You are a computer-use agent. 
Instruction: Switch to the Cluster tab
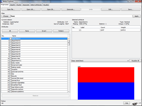tap(19, 5)
